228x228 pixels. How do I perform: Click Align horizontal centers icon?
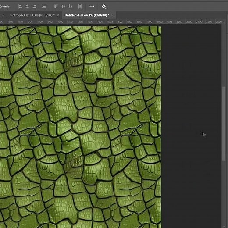pos(27,7)
